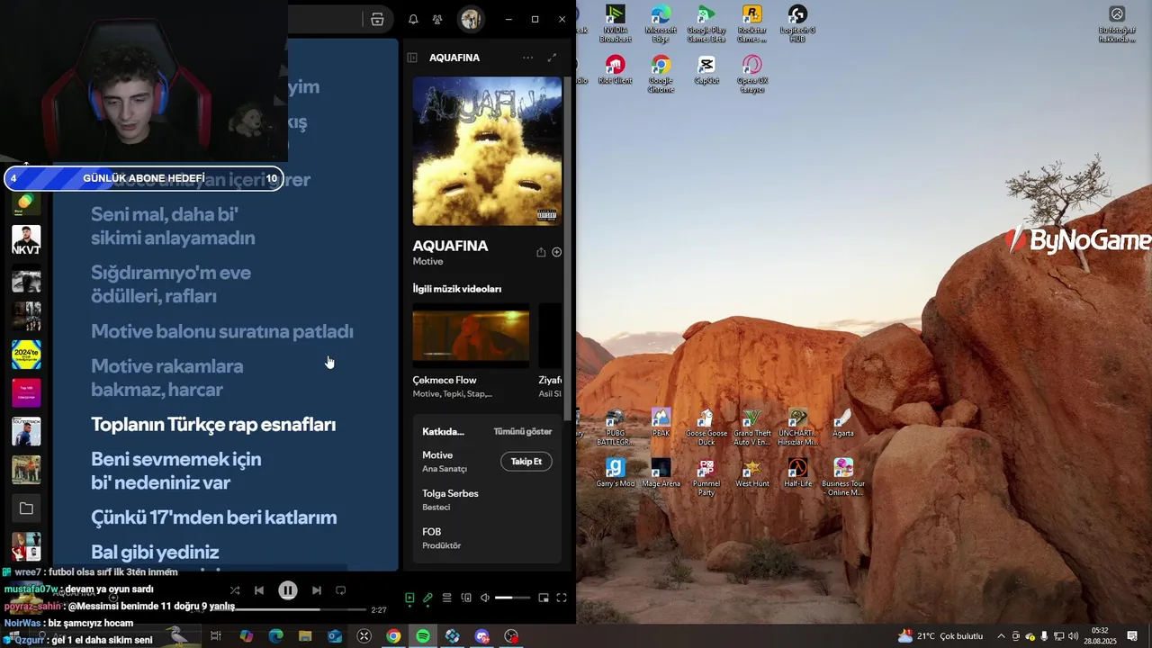Open AQUAFINA panel more options menu
Screen dimensions: 1152x648
coord(527,58)
